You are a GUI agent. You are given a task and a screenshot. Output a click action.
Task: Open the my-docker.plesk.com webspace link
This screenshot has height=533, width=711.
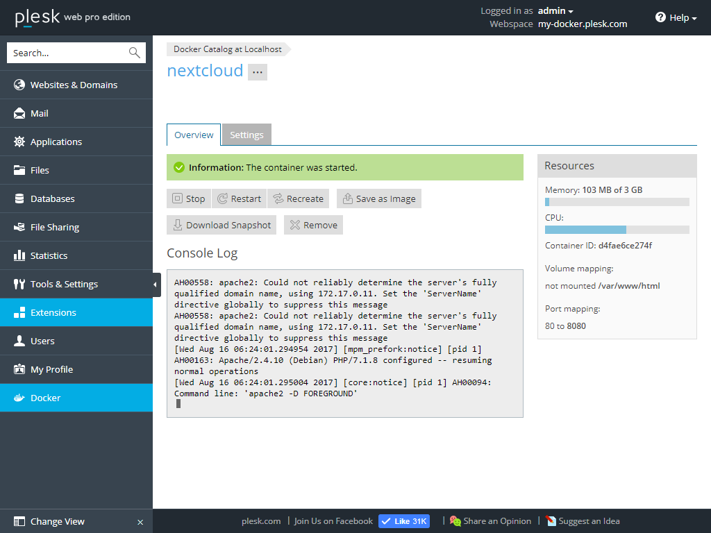click(x=583, y=24)
